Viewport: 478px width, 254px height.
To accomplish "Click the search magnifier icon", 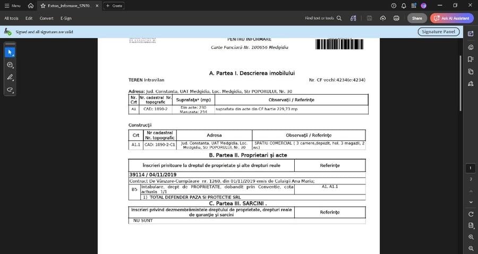I will pos(339,18).
